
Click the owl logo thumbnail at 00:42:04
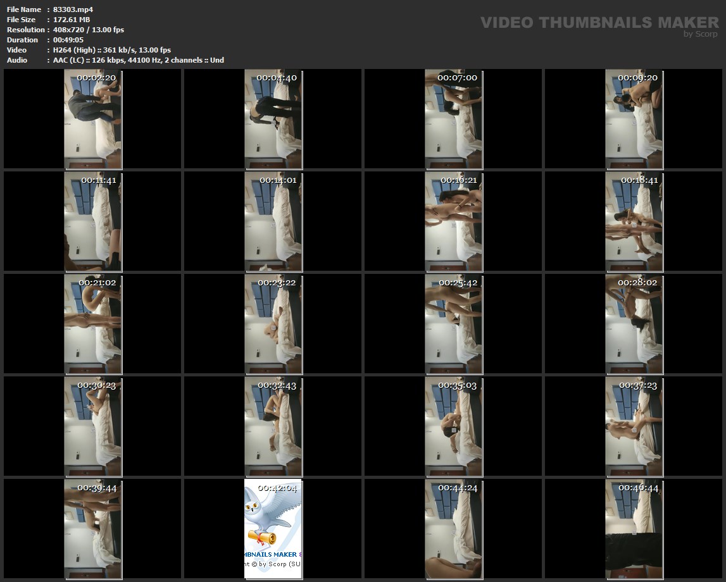273,529
